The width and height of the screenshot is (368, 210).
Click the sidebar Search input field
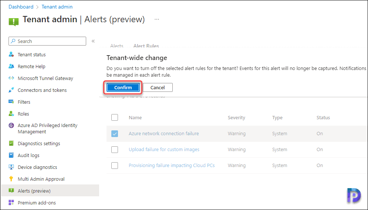point(47,41)
